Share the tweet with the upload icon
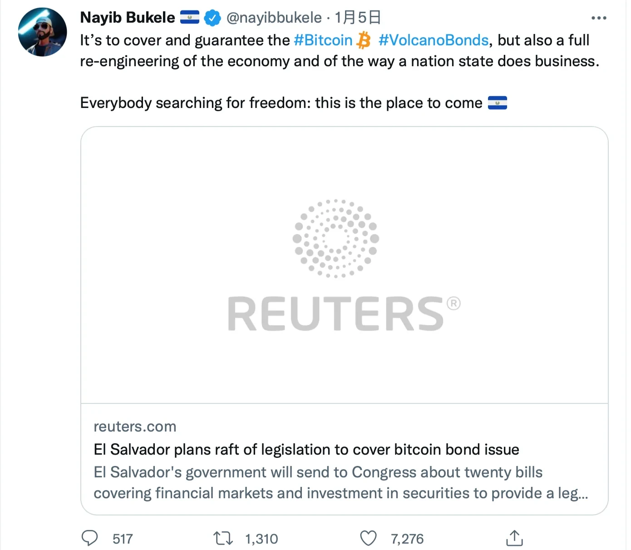Screen dimensions: 631x550 tap(514, 538)
